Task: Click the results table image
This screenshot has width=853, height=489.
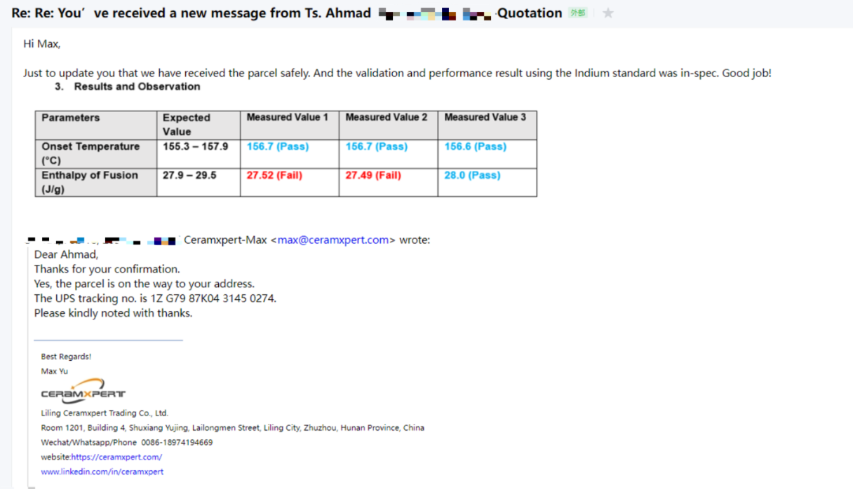Action: [x=286, y=153]
